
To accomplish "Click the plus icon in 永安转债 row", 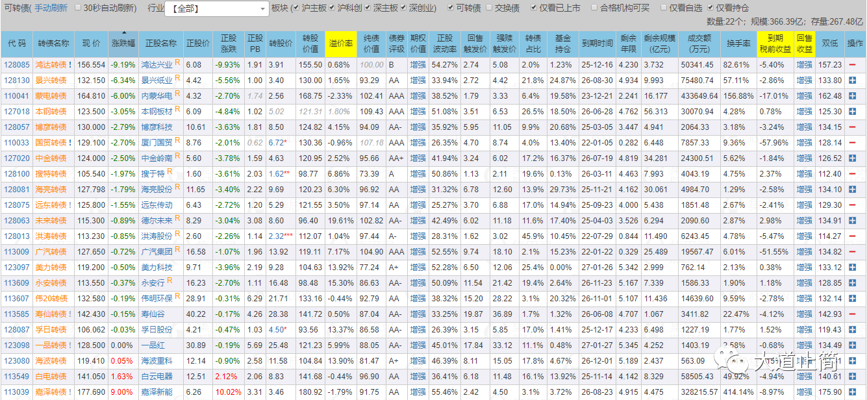I will point(852,283).
